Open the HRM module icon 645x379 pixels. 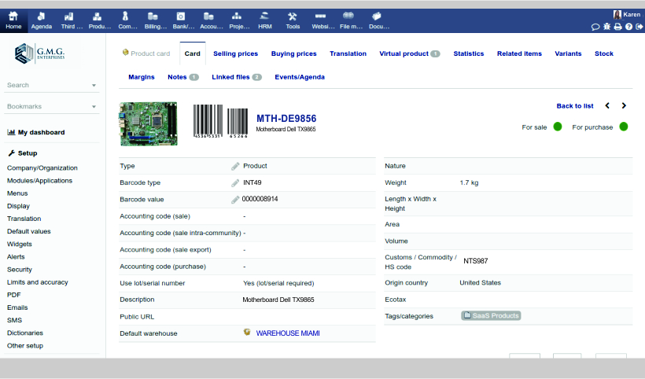pyautogui.click(x=265, y=20)
